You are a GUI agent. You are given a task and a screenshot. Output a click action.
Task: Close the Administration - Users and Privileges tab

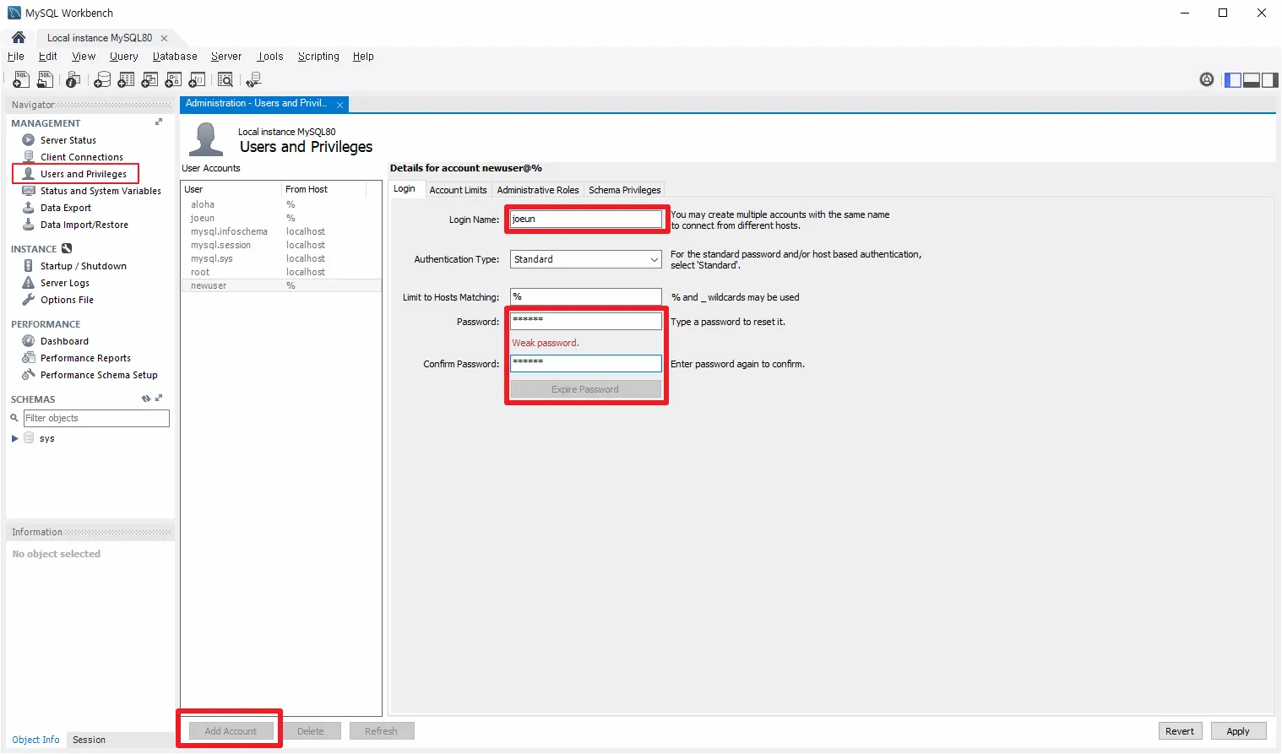point(340,105)
